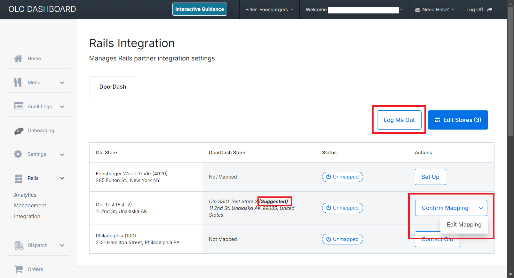Click the Settings gear icon
Image resolution: width=514 pixels, height=278 pixels.
click(x=18, y=154)
